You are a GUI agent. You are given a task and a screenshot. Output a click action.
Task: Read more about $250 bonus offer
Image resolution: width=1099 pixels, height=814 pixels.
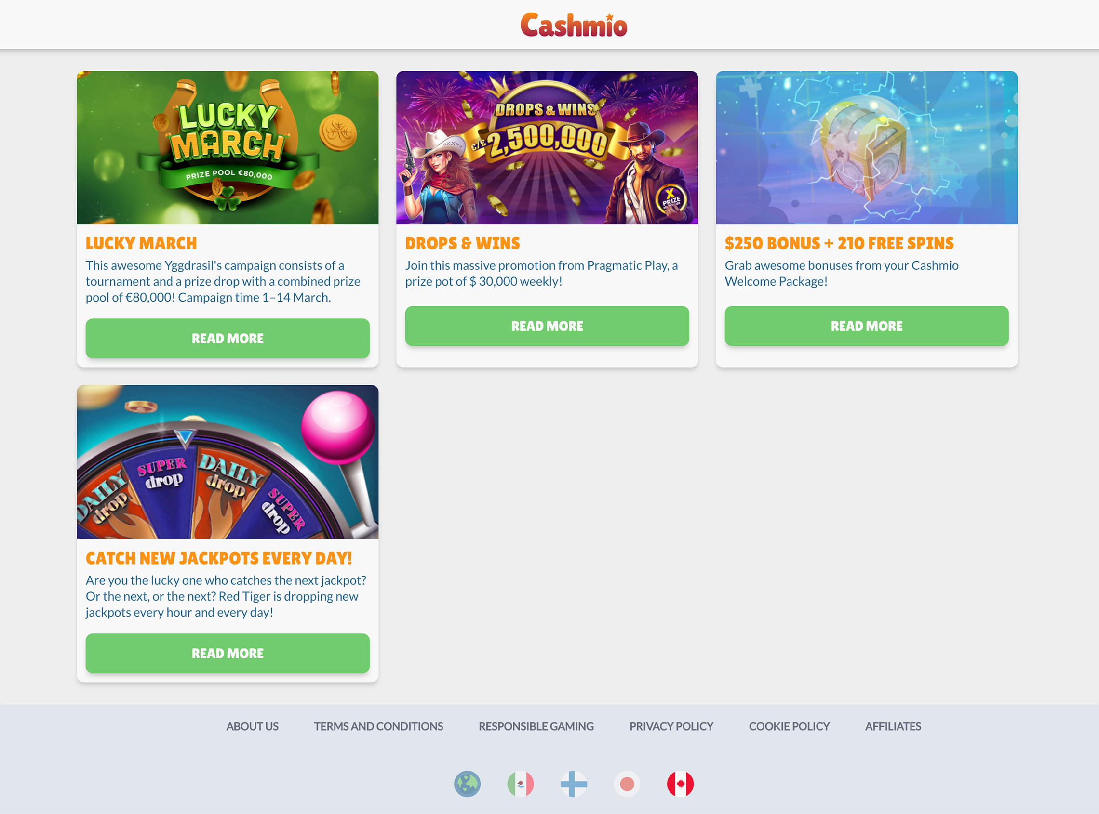866,326
